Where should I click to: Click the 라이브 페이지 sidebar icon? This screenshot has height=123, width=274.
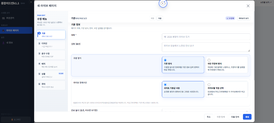point(3,30)
